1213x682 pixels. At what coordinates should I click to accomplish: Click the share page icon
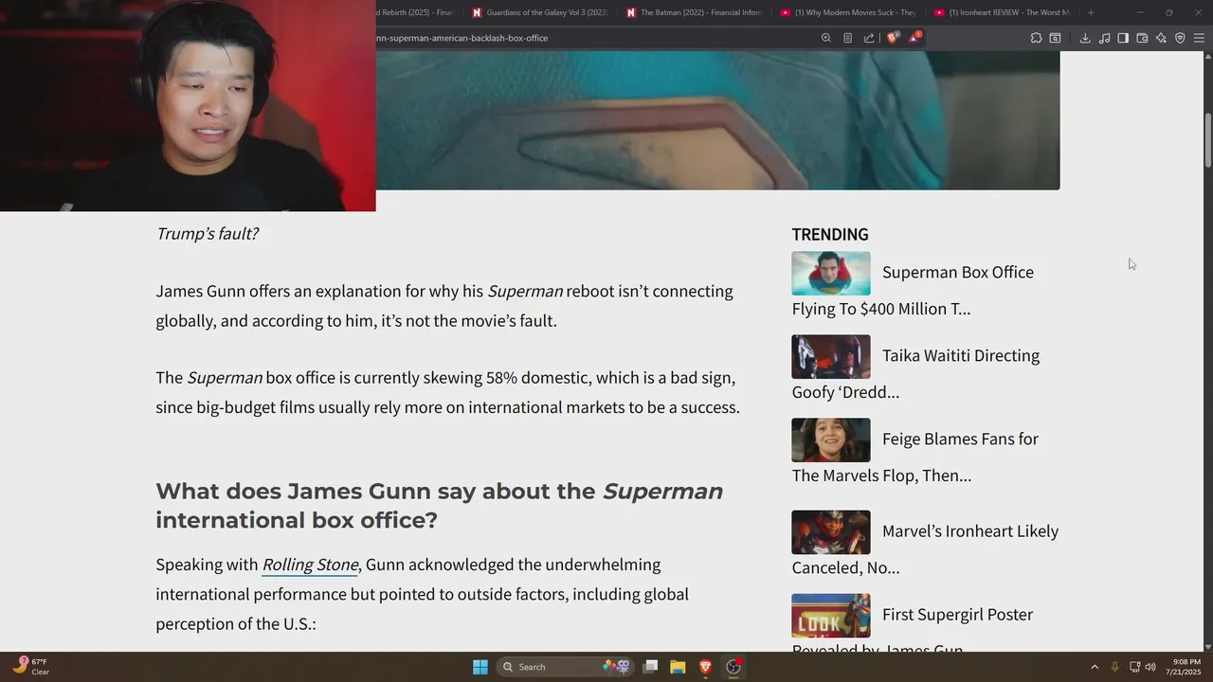869,38
